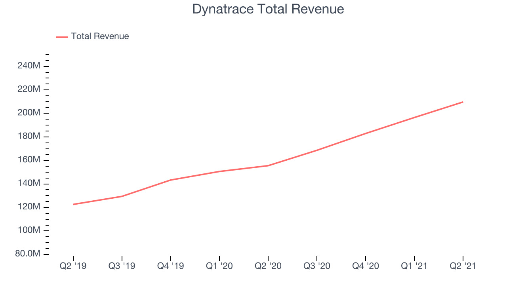Click the Q2 '19 x-axis label
The height and width of the screenshot is (285, 507).
coord(73,266)
